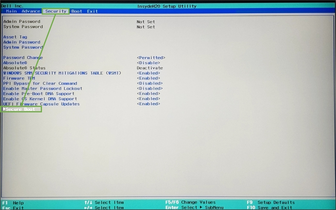336x210 pixels.
Task: Open the Boot tab
Action: (77, 11)
